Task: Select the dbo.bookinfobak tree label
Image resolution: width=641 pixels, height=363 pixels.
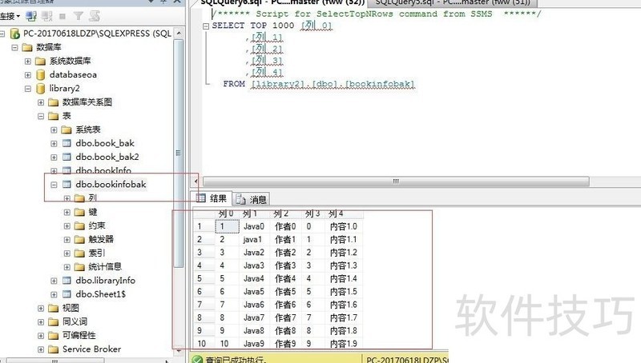Action: [111, 185]
